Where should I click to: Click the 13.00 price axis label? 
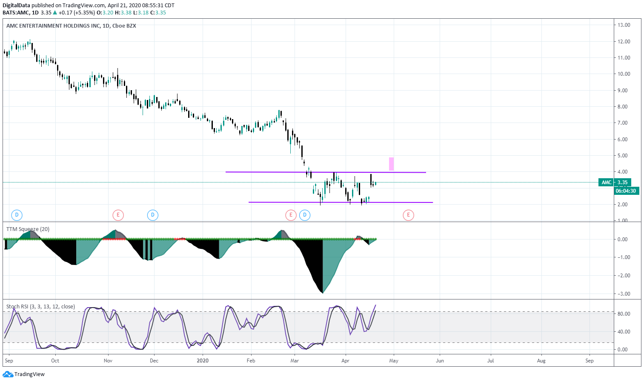[624, 25]
